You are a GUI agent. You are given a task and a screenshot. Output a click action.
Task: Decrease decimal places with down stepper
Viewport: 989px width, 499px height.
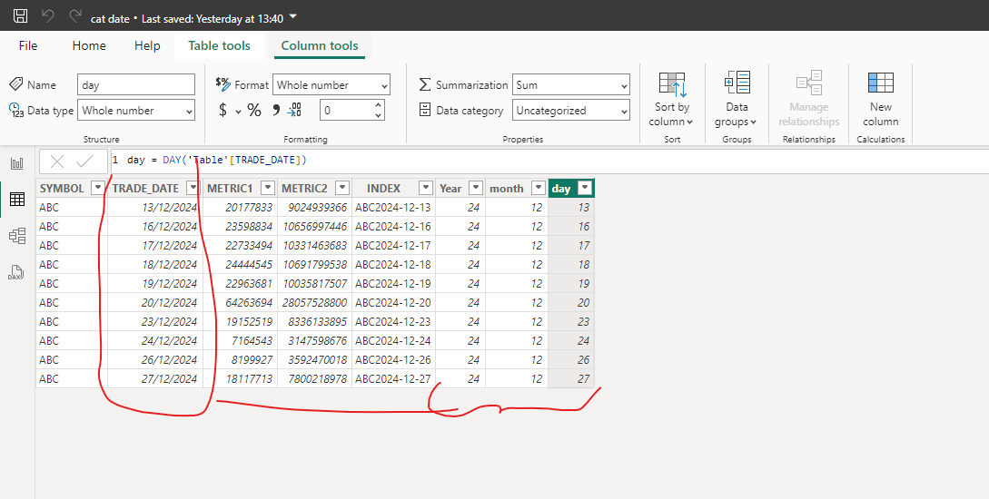(379, 116)
